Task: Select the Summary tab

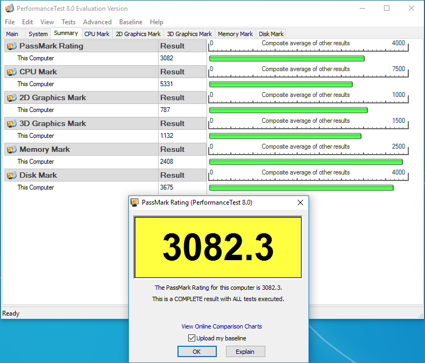Action: click(x=66, y=33)
